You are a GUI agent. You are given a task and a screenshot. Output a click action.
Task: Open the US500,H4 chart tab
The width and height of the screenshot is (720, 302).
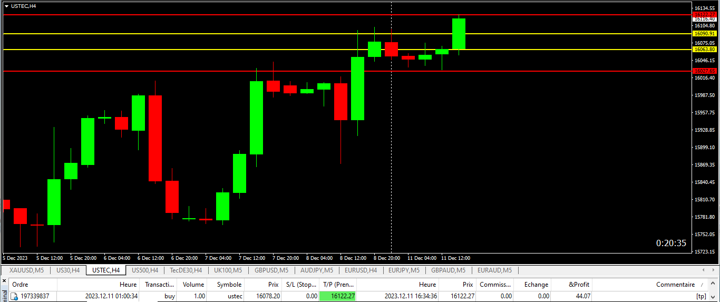145,270
